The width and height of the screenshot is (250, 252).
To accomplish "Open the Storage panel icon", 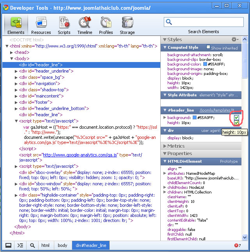I will 127,22.
